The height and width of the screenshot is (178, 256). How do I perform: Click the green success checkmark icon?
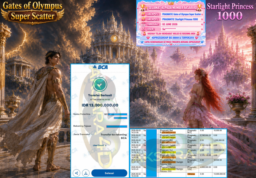(x=100, y=84)
